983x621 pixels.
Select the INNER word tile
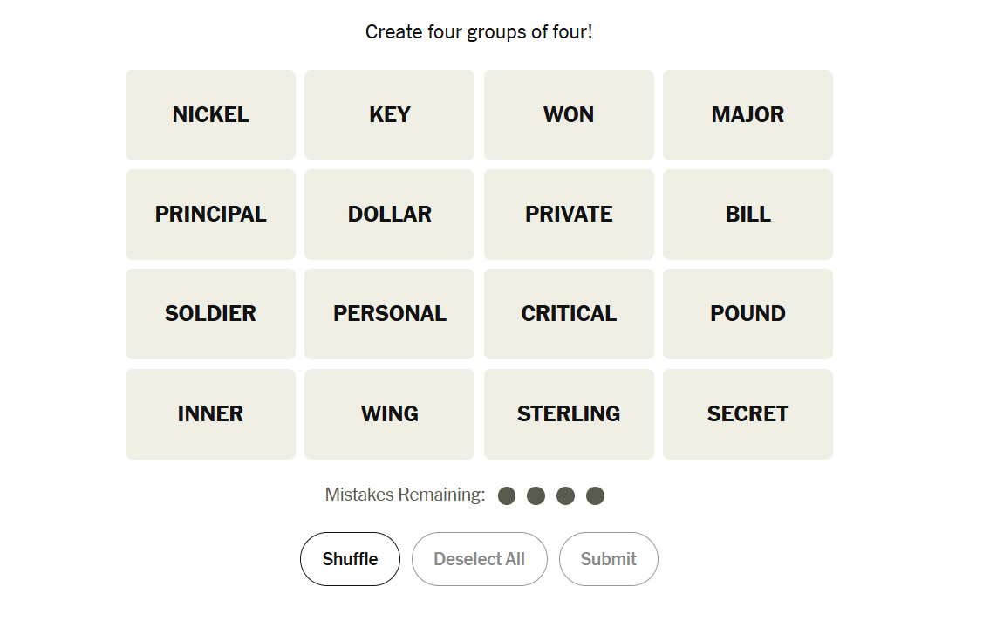coord(210,414)
